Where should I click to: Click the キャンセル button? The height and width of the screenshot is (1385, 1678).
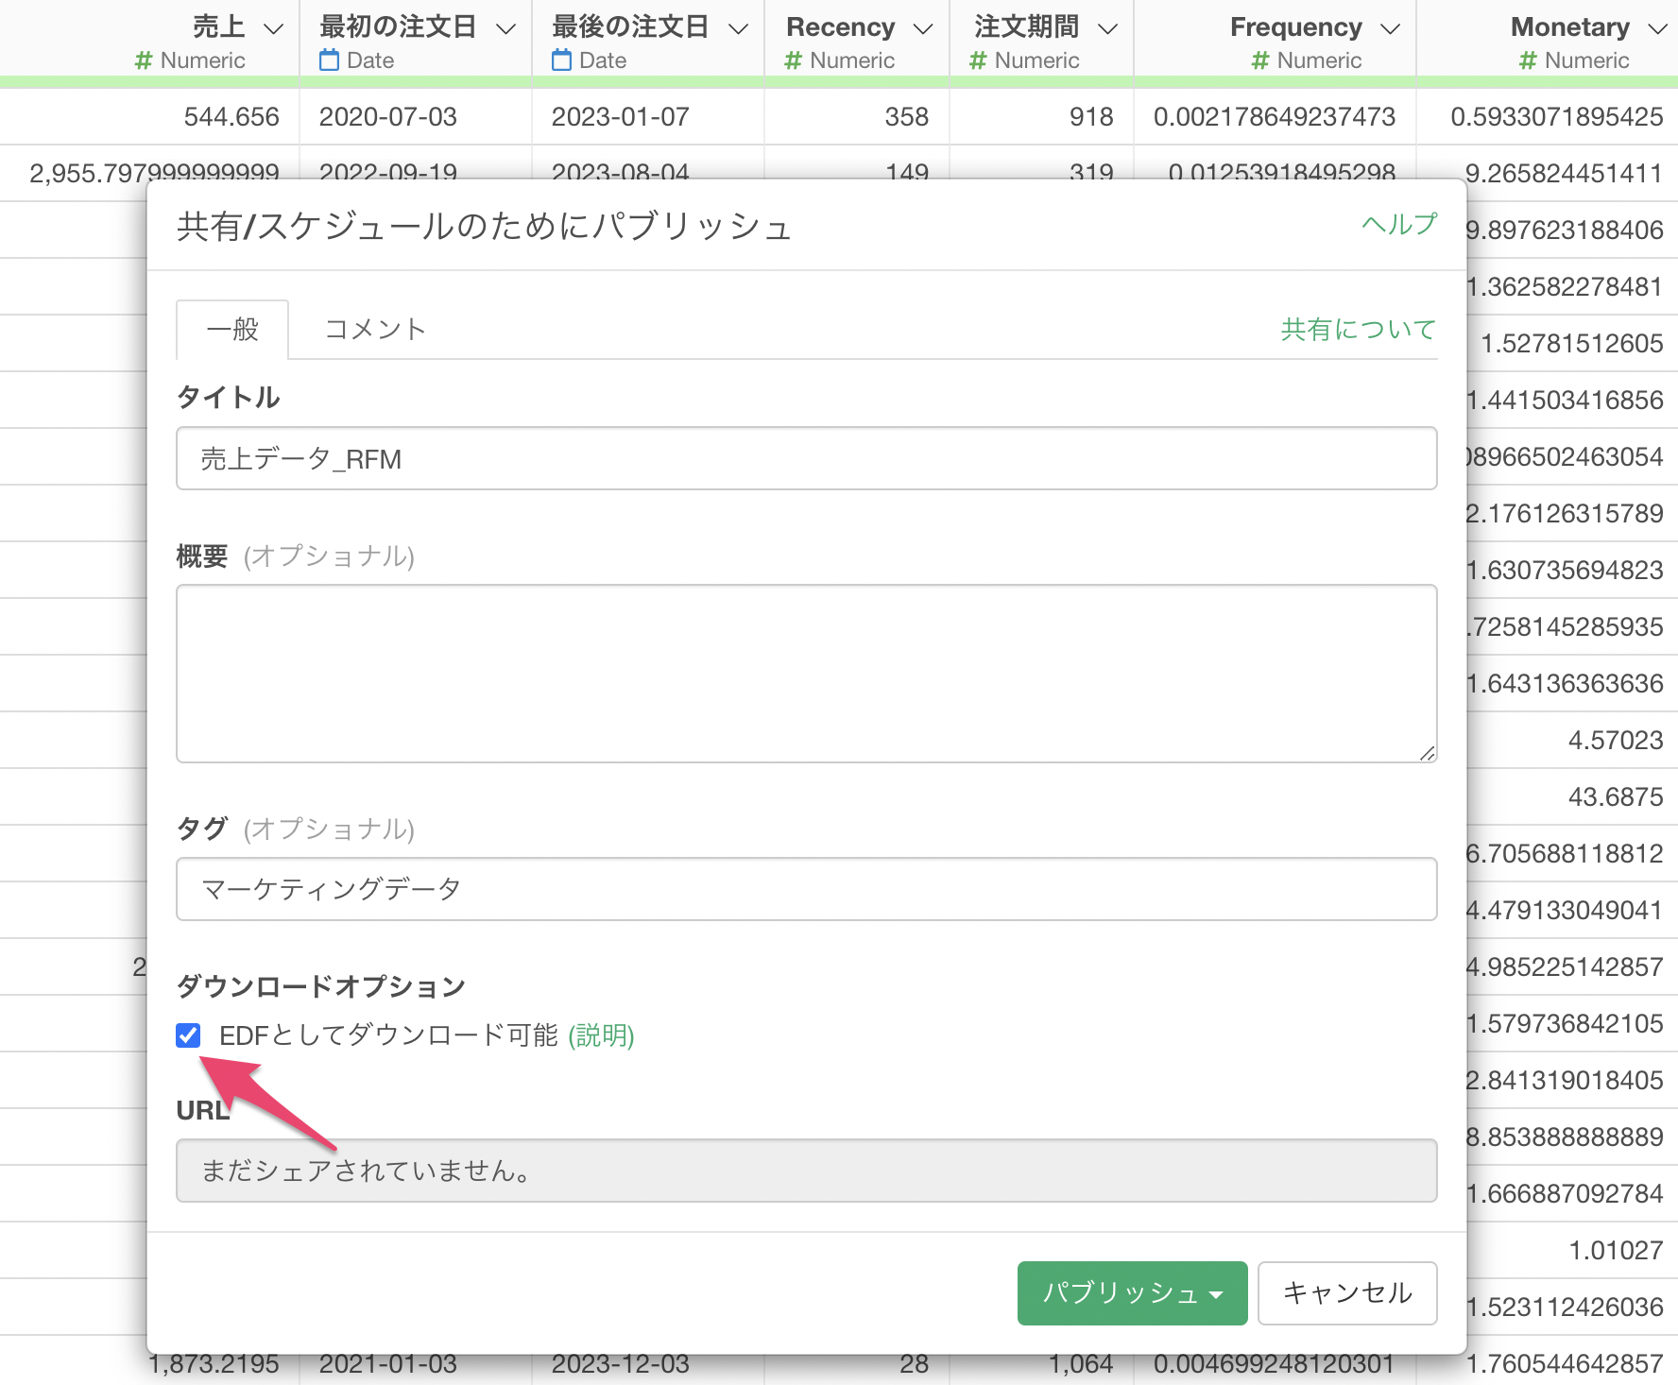coord(1346,1292)
